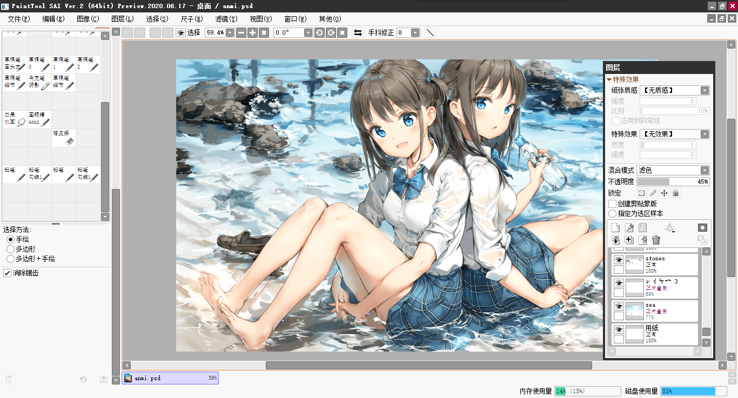
Task: Create a new linework pen layer
Action: point(629,228)
